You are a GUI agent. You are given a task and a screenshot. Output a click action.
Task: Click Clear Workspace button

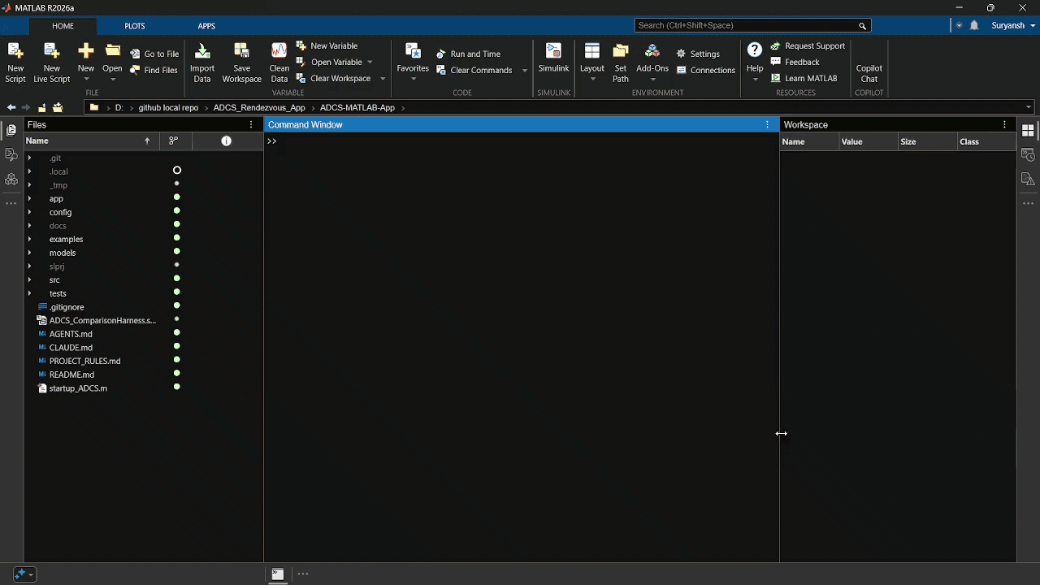334,78
